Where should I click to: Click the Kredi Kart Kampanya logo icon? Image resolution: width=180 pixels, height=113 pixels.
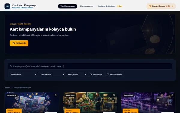[7, 6]
